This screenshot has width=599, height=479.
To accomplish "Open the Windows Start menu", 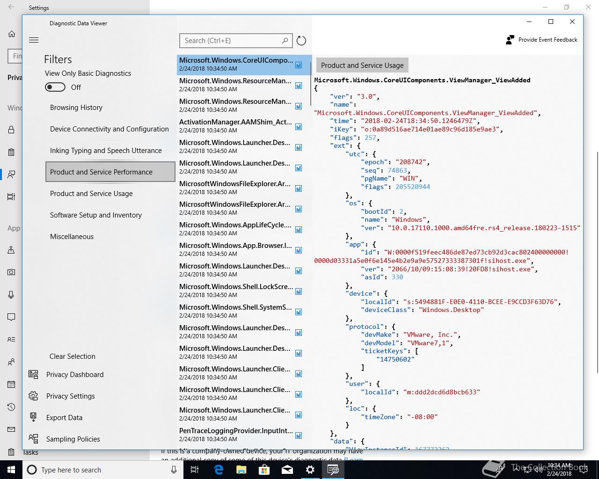I will (11, 470).
